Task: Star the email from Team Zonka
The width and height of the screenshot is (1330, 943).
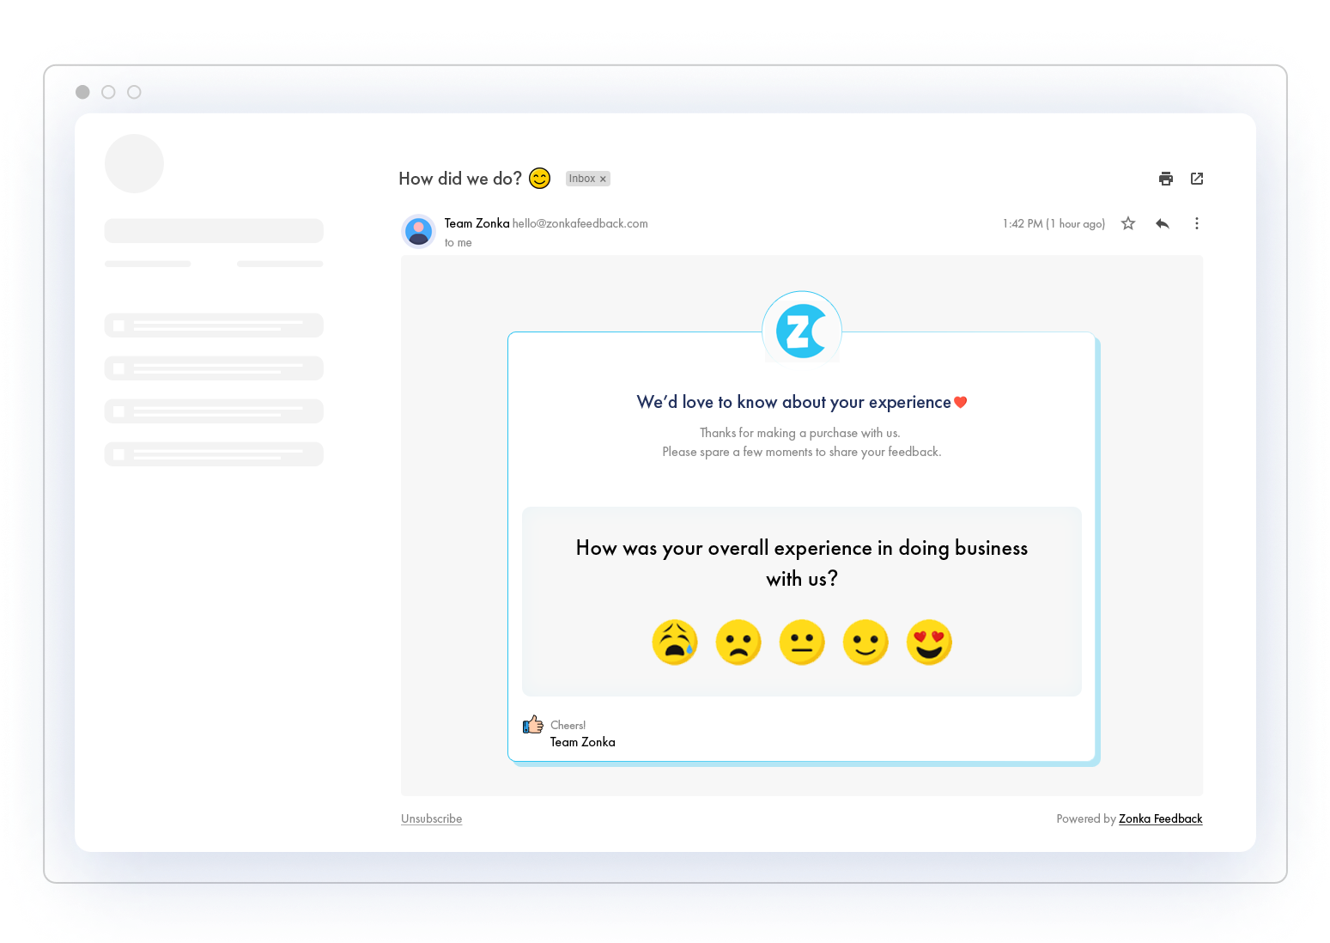Action: click(1127, 223)
